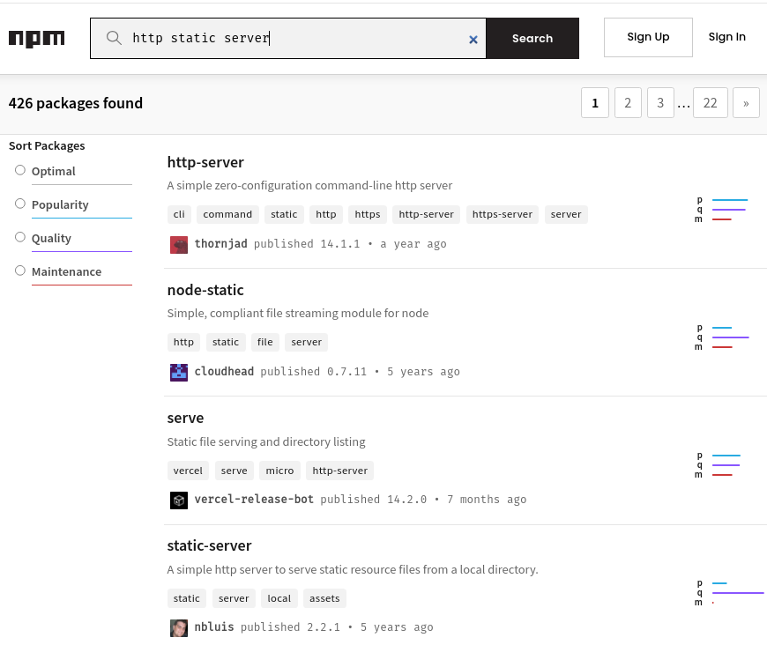767x645 pixels.
Task: Select the Popularity sort option
Action: point(20,204)
